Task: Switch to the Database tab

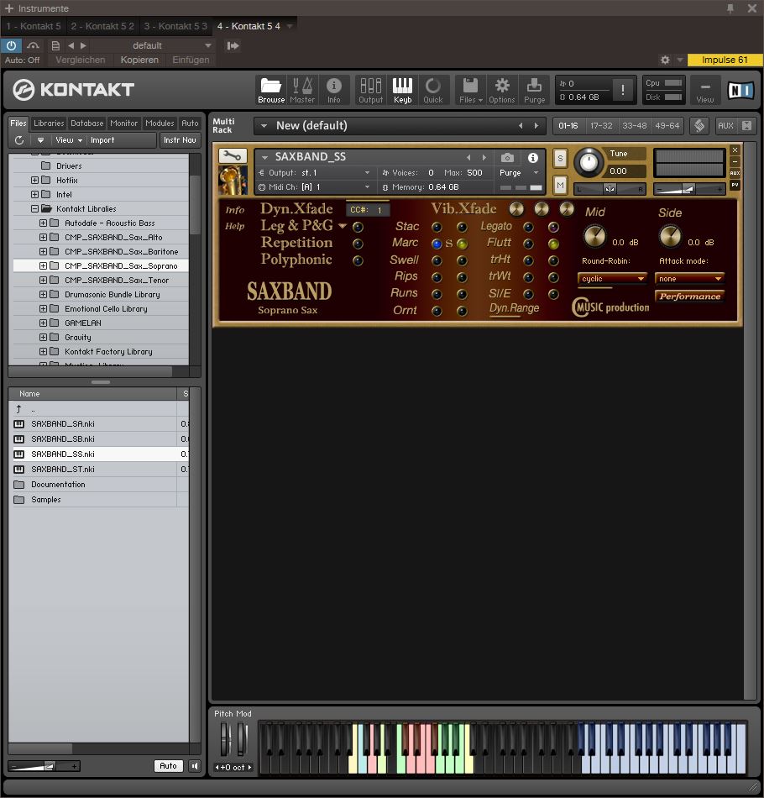Action: click(87, 123)
